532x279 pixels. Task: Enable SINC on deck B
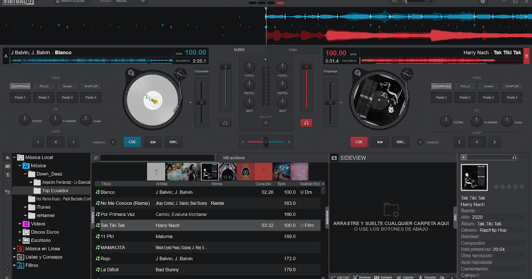click(x=400, y=142)
